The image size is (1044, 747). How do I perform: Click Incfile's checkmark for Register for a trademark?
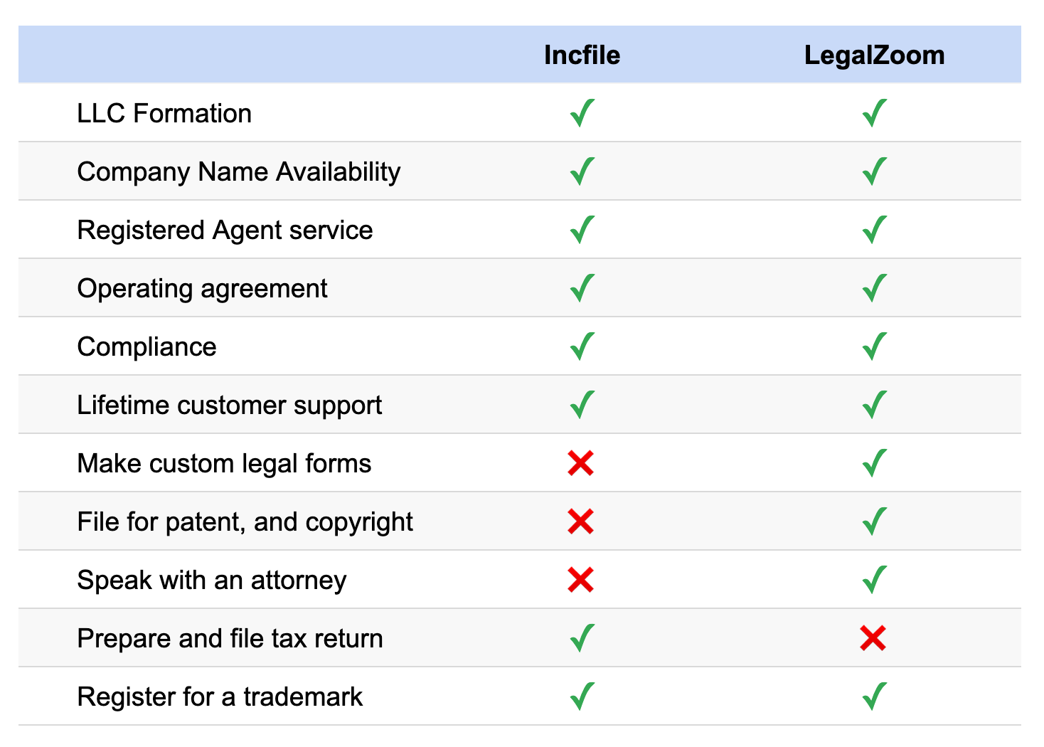(x=582, y=696)
